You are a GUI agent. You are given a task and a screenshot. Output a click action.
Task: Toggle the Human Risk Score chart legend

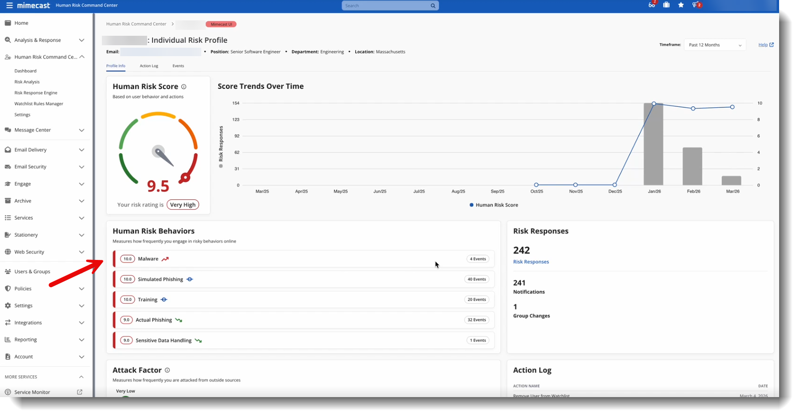point(494,205)
